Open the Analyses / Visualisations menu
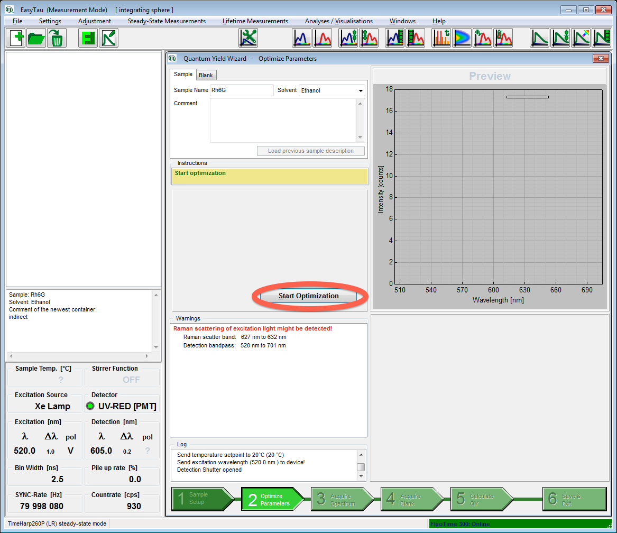This screenshot has height=533, width=617. (338, 21)
